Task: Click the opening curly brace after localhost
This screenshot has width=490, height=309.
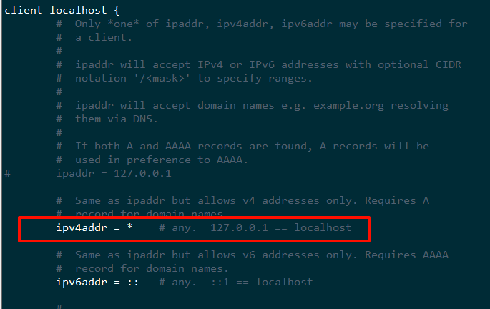Action: (117, 10)
